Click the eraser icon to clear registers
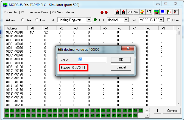 pos(130,12)
